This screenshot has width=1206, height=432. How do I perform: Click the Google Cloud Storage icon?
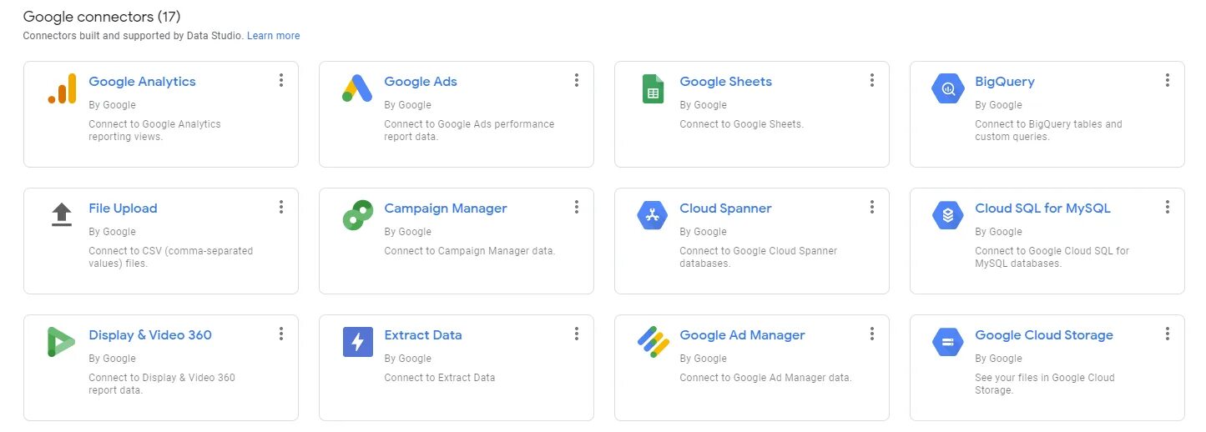(x=948, y=342)
